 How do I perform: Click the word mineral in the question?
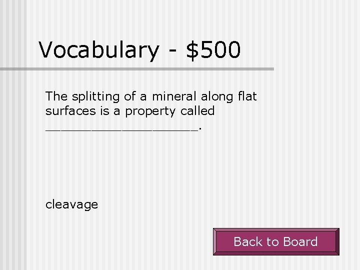pos(174,96)
